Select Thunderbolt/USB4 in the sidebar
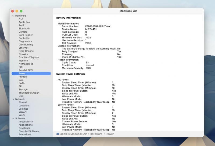215x146 pixels. tap(29, 93)
